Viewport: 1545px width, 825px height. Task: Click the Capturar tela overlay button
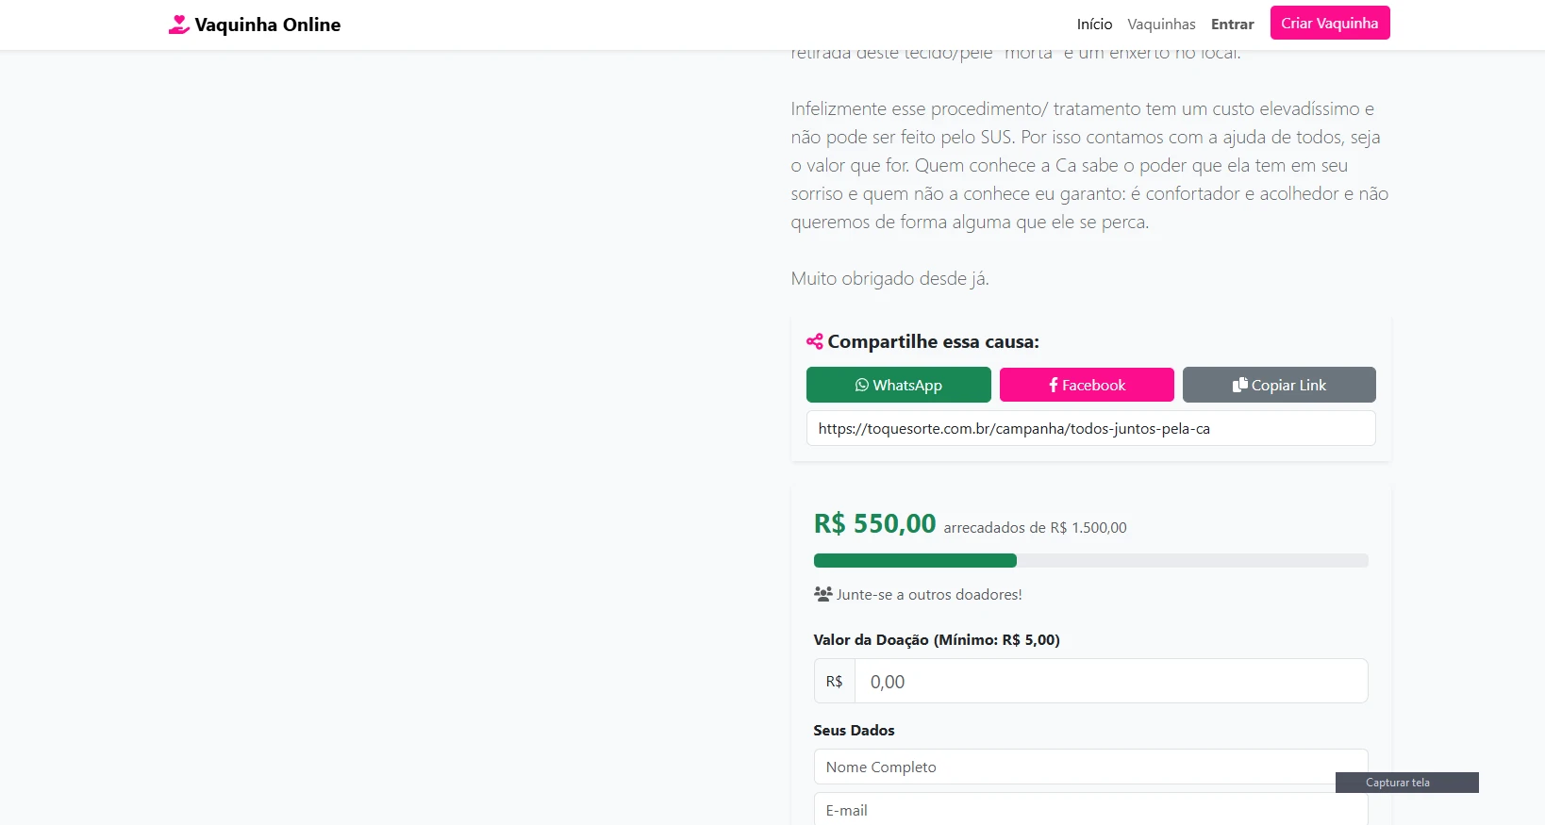1406,783
